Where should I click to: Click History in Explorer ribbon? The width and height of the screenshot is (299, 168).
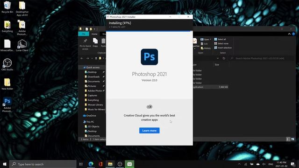(x=206, y=48)
